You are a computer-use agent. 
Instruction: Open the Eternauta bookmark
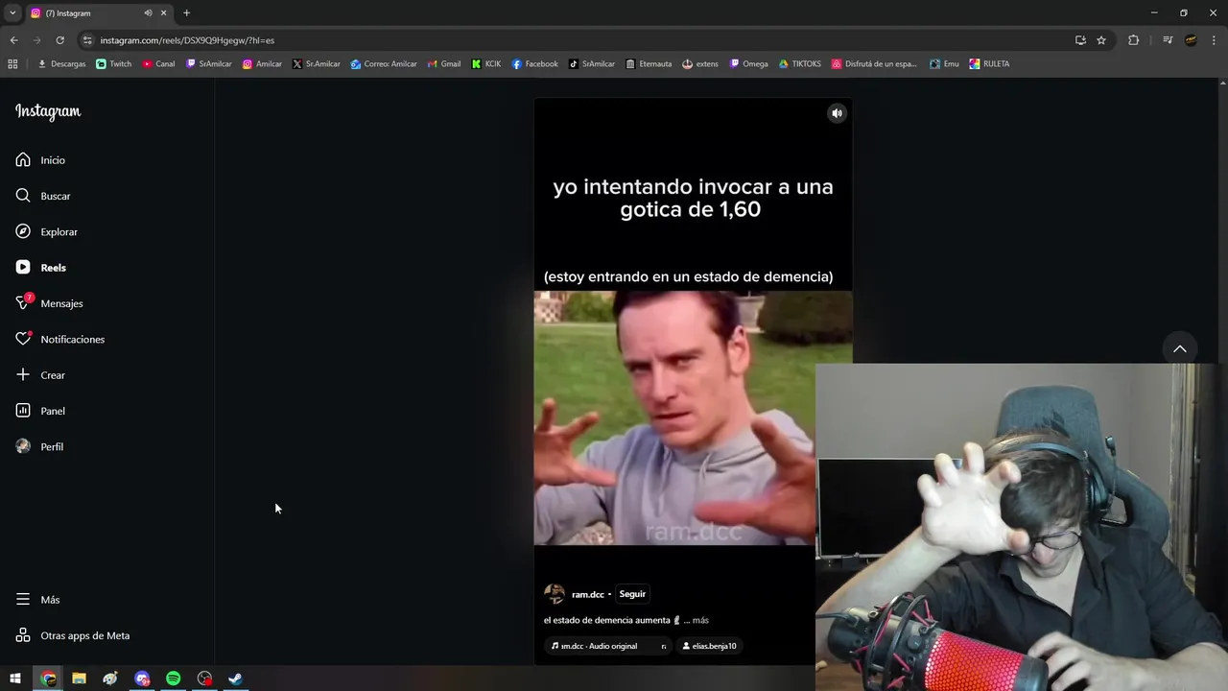tap(649, 64)
